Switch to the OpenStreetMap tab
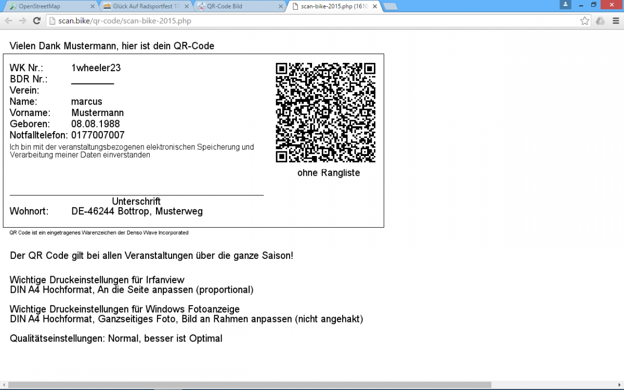The image size is (624, 390). [x=50, y=6]
